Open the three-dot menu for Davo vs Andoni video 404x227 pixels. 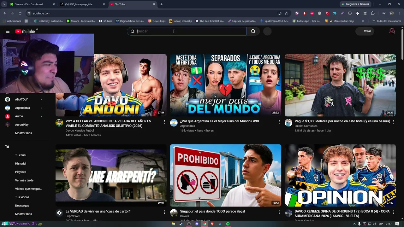[x=164, y=122]
